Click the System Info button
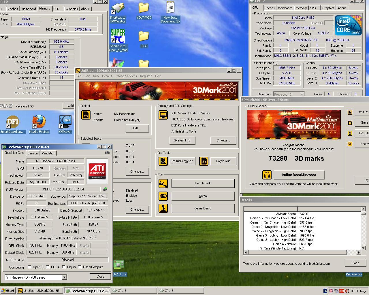 click(x=182, y=140)
